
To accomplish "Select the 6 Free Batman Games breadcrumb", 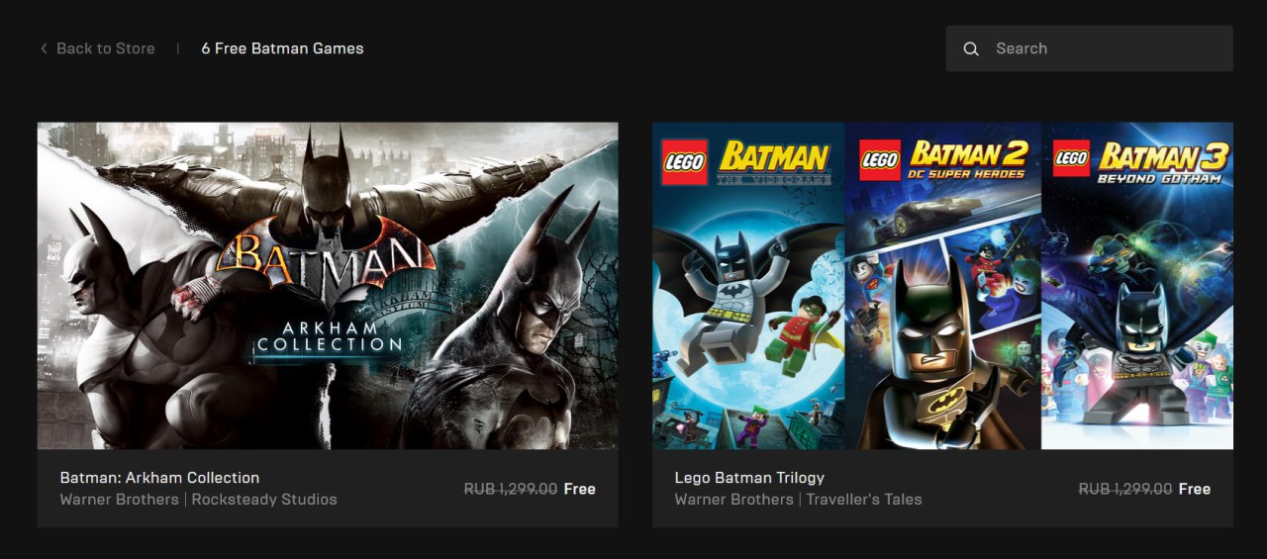I will (x=282, y=48).
